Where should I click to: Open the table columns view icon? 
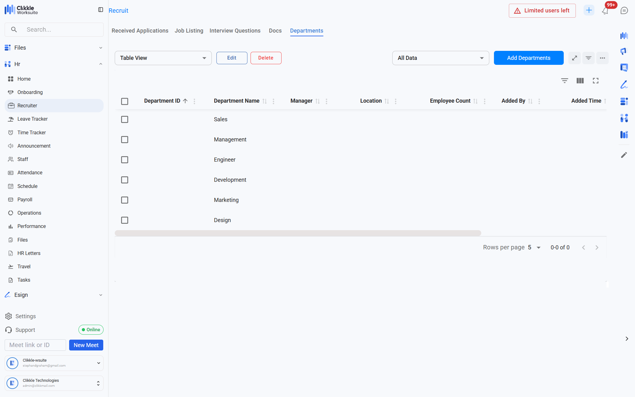point(580,81)
